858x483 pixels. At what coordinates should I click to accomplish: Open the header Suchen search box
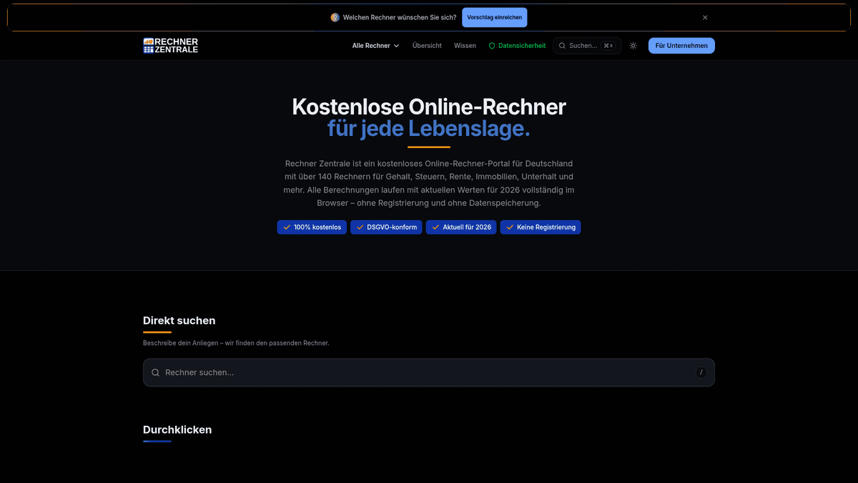pos(587,46)
